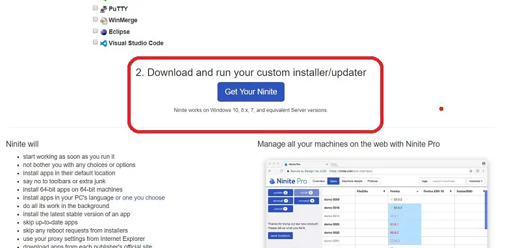Click 'do all its work in the background'
520x248 pixels.
click(x=66, y=206)
